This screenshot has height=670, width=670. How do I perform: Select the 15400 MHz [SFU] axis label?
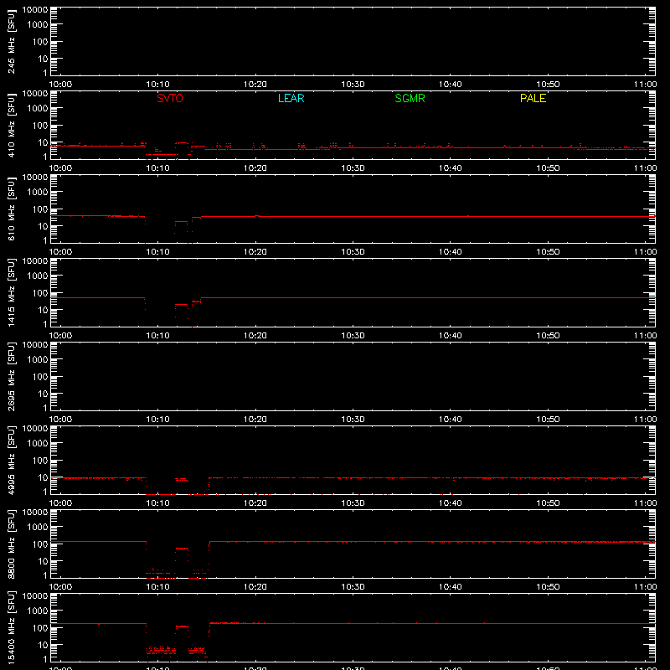pyautogui.click(x=12, y=627)
